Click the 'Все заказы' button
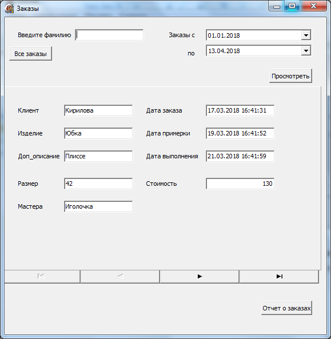331x339 pixels. (x=30, y=54)
